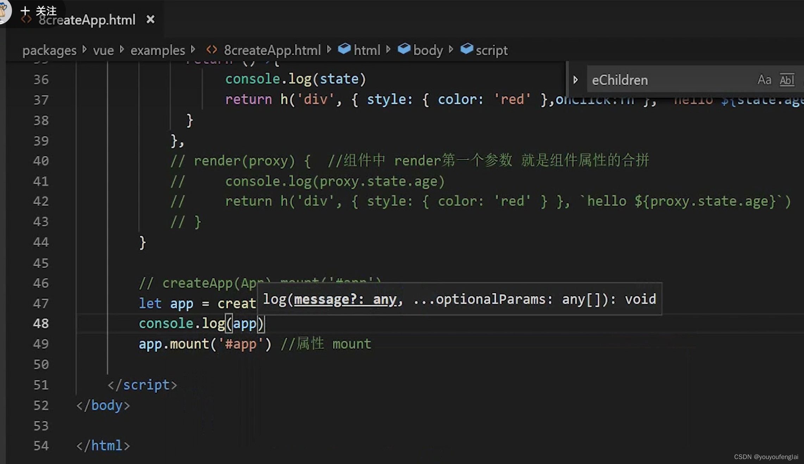
Task: Open the body breadcrumb label
Action: 428,50
